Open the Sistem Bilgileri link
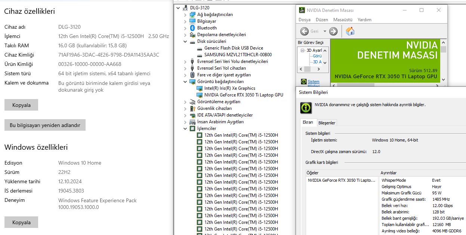 (x=313, y=84)
